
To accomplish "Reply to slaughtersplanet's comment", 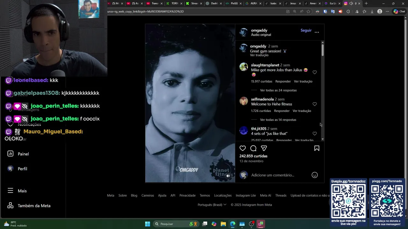I will coord(283,81).
